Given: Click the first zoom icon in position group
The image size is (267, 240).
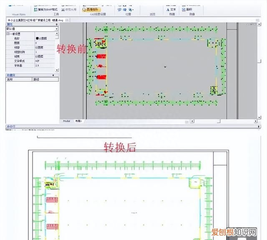Looking at the screenshot, I should click(119, 10).
